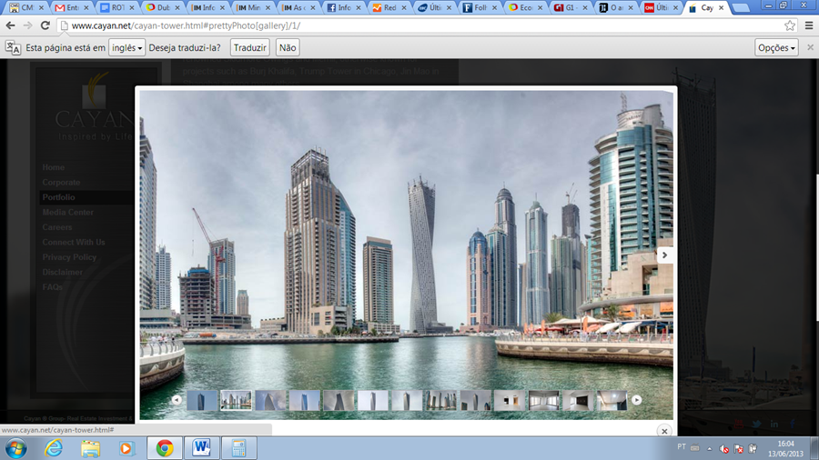The height and width of the screenshot is (460, 819).
Task: Click the Não button
Action: click(x=288, y=47)
